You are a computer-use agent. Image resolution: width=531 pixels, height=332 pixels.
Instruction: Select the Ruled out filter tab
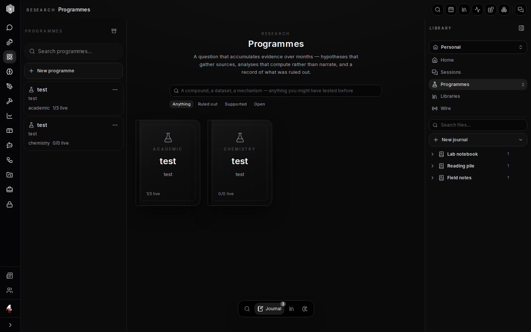point(208,104)
